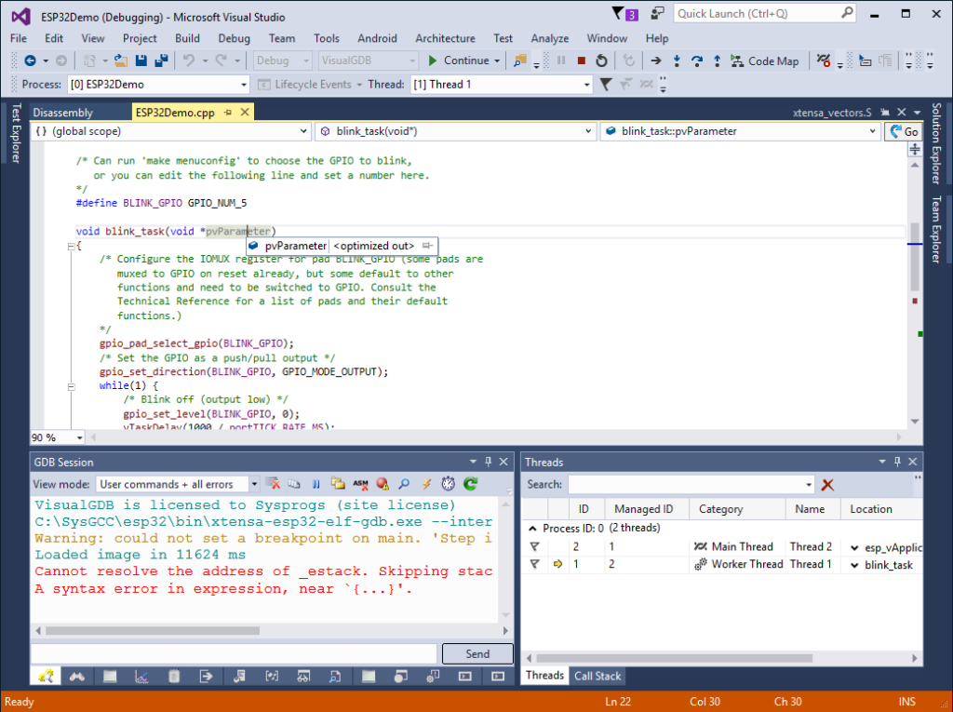Viewport: 953px width, 712px height.
Task: Toggle the flag on Thread 1
Action: (x=534, y=564)
